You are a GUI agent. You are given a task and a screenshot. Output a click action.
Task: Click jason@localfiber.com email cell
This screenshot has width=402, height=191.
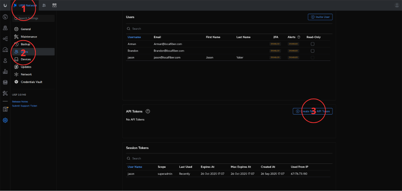point(167,58)
